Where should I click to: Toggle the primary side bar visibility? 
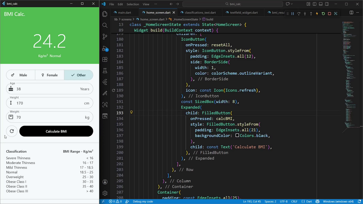(x=314, y=4)
